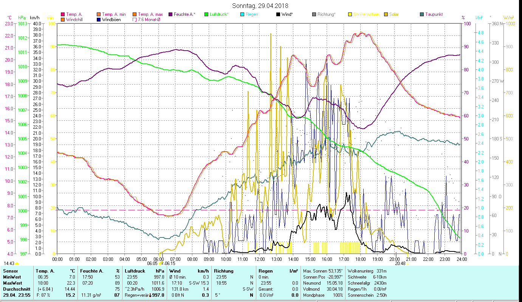Click the yellow min axis unit label
The image size is (522, 302).
coord(50,18)
